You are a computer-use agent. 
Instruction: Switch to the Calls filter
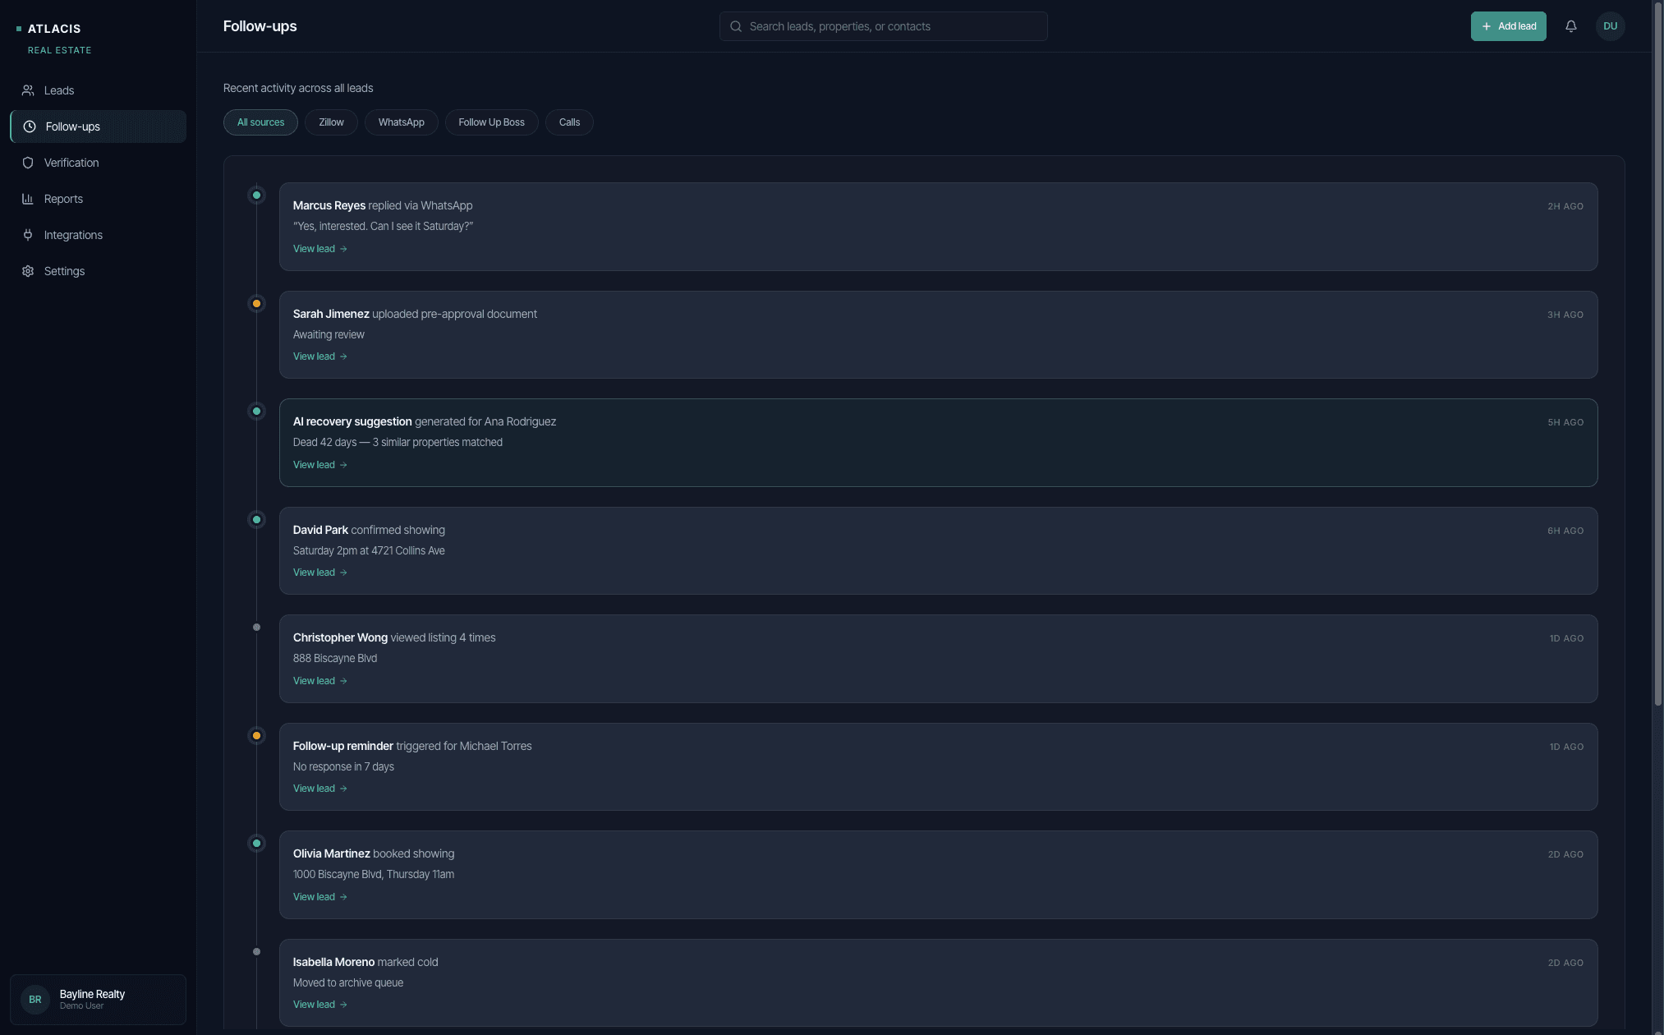tap(569, 122)
